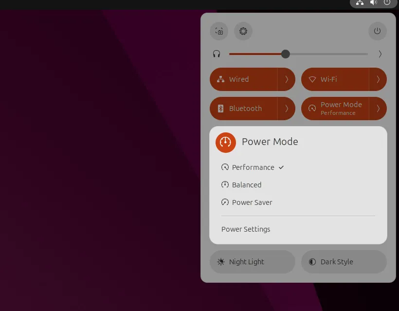Enable Night Light

pyautogui.click(x=253, y=262)
